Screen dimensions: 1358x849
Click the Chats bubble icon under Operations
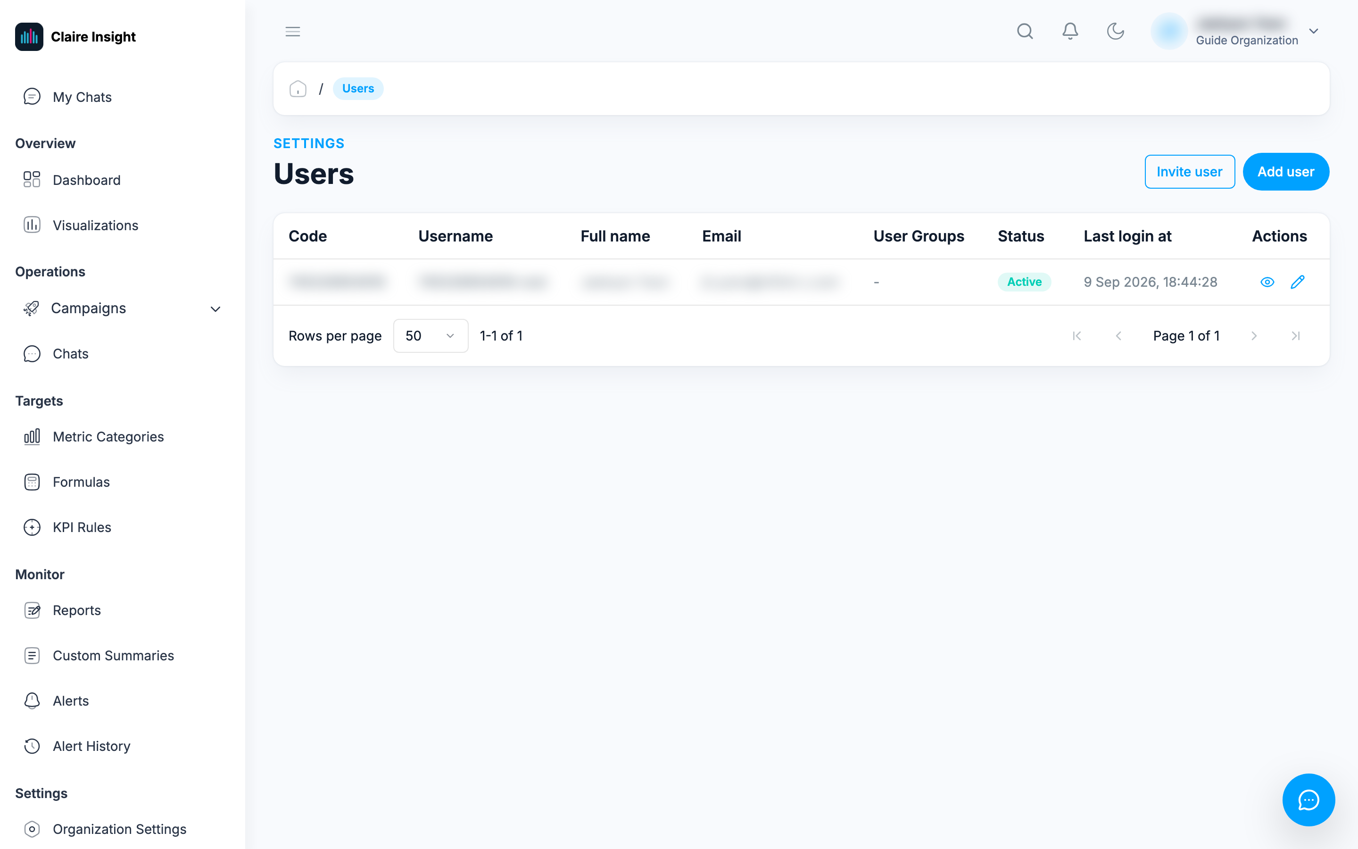[x=32, y=354]
